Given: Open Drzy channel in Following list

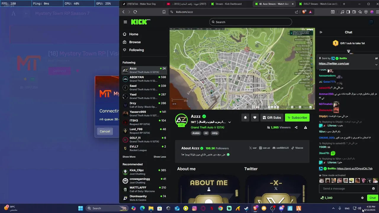Looking at the screenshot, I should pyautogui.click(x=144, y=105).
